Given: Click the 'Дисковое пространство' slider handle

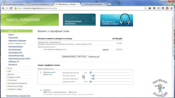Looking at the screenshot, I should [91, 72].
